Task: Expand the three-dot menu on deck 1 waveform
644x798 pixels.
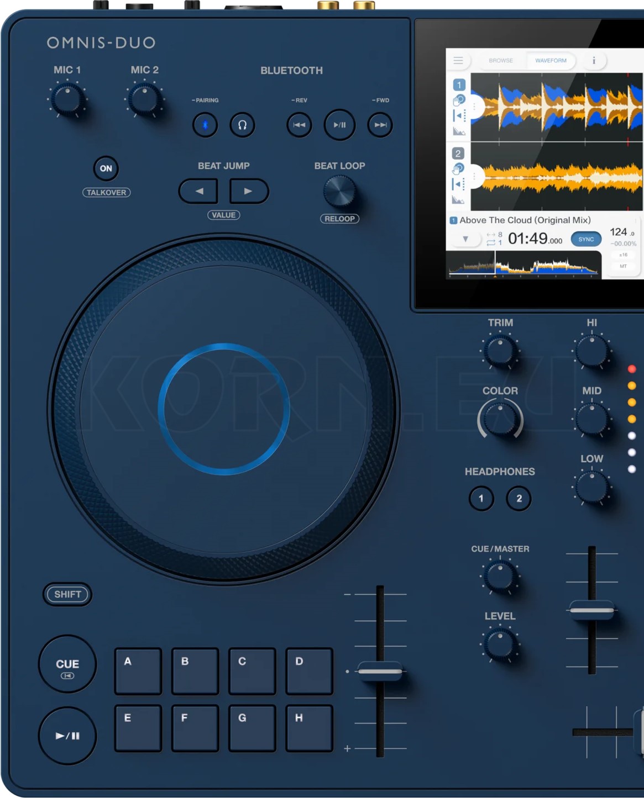Action: click(474, 106)
